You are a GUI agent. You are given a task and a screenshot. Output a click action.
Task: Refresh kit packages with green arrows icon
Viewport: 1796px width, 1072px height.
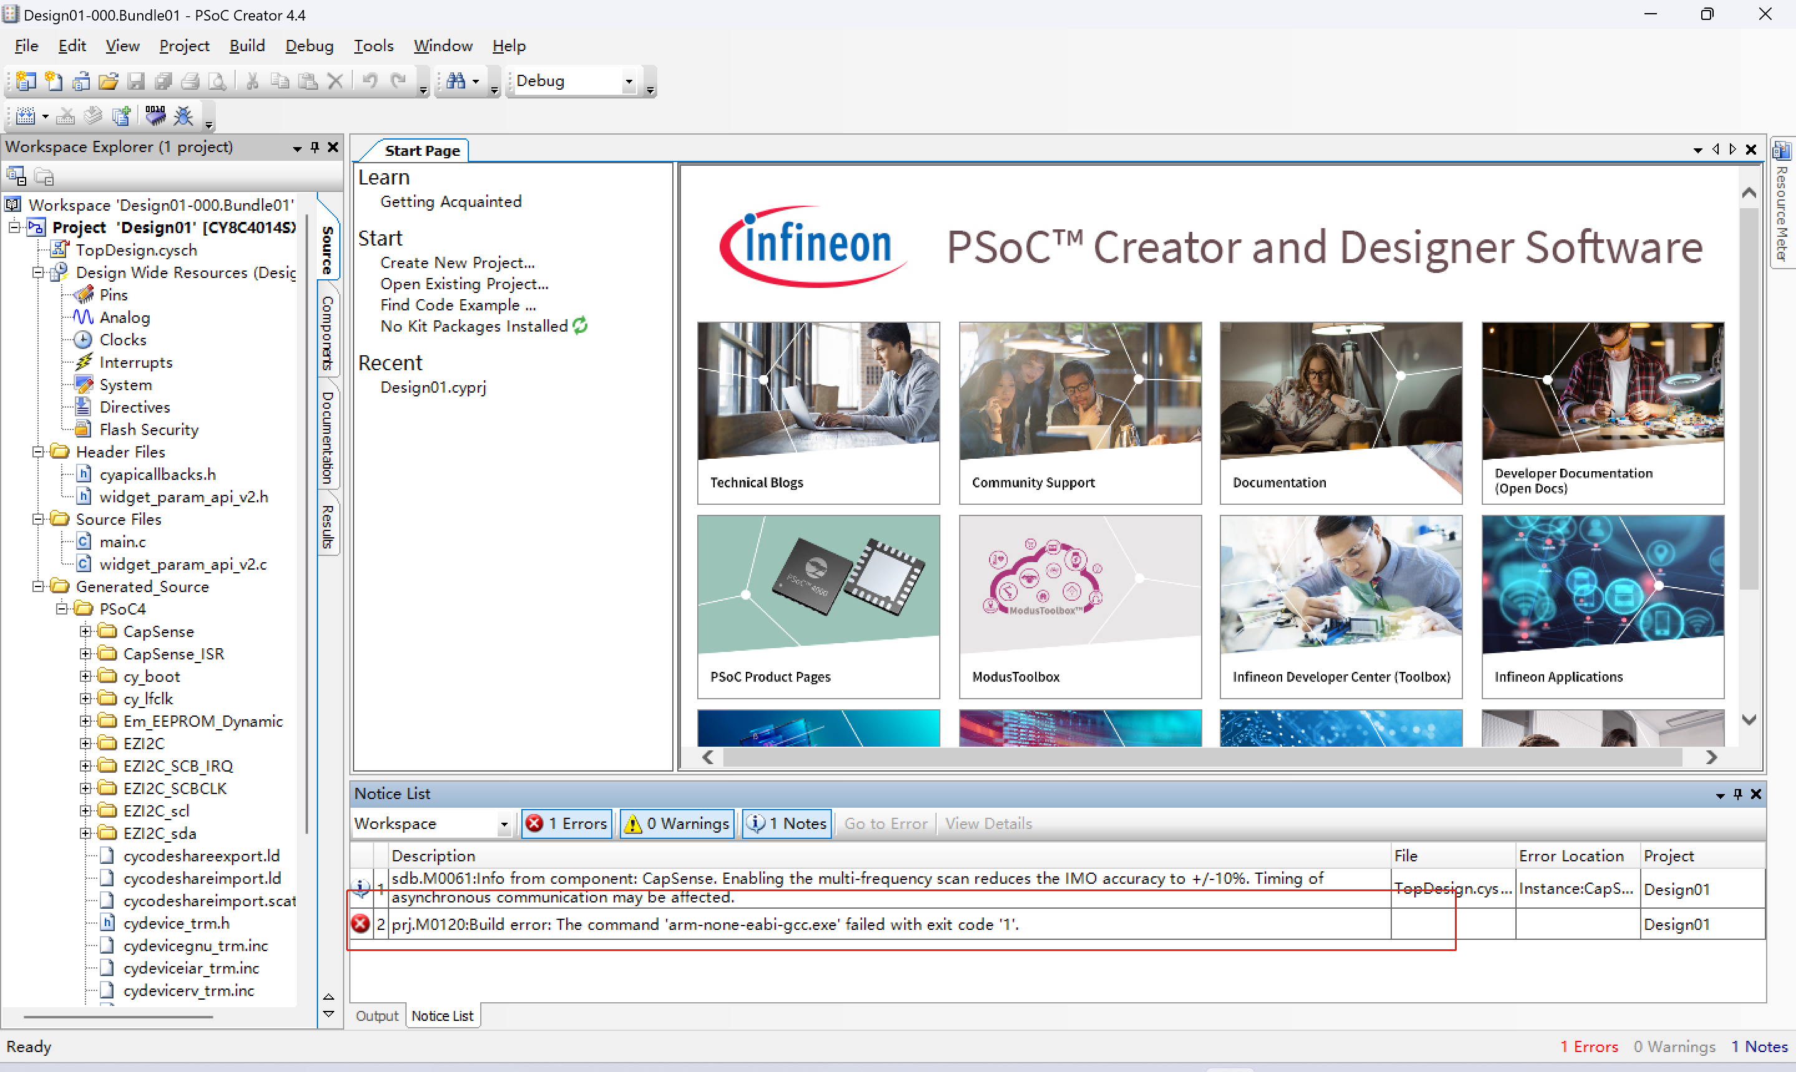(x=581, y=326)
